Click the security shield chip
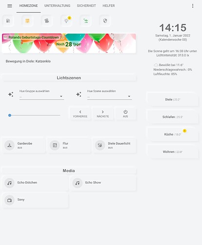The image size is (202, 245). [105, 21]
